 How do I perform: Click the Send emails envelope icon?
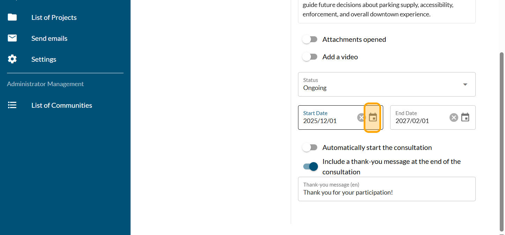pos(12,38)
